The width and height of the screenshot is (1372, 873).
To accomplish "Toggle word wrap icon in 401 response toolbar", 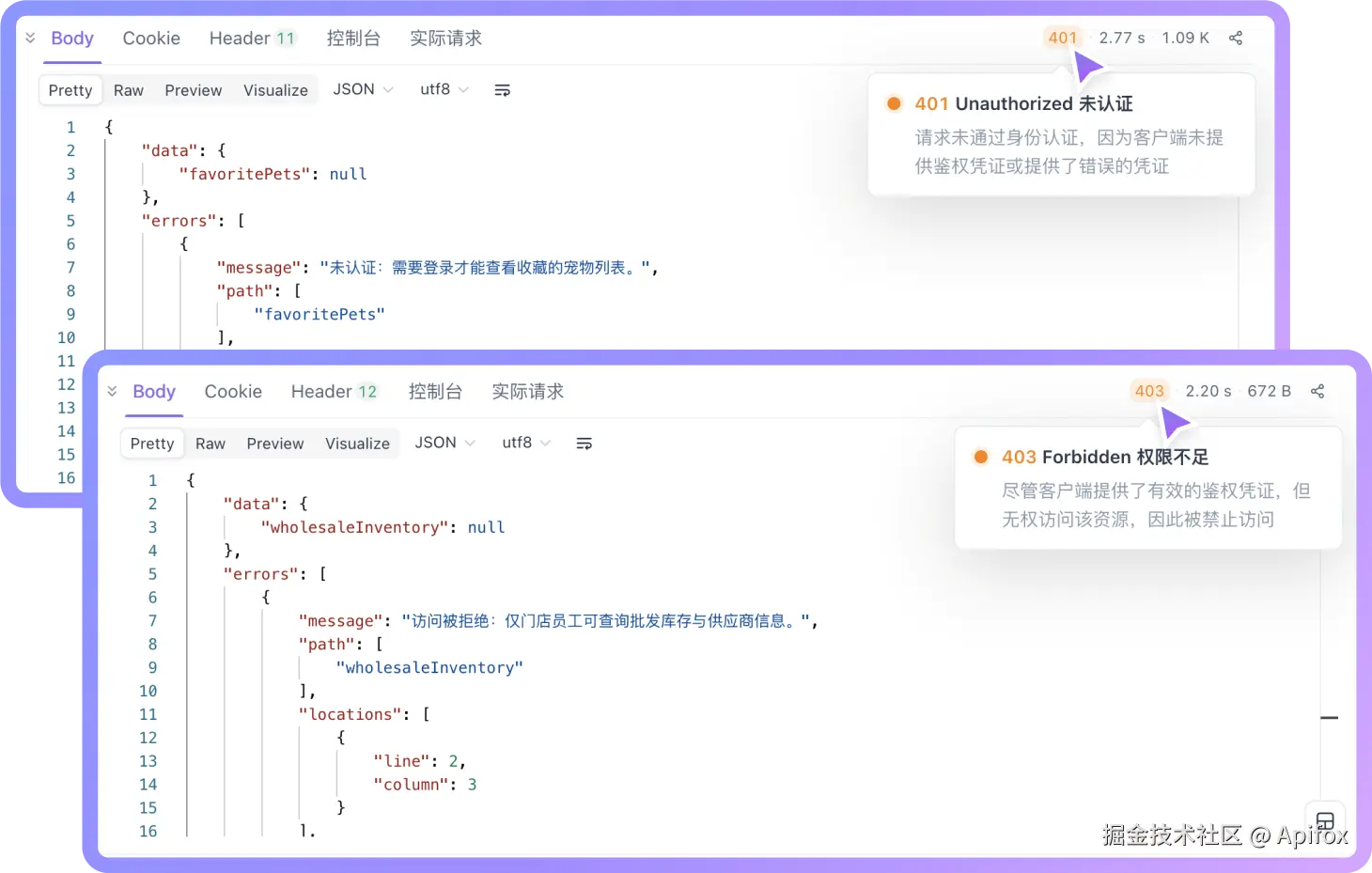I will pos(503,90).
